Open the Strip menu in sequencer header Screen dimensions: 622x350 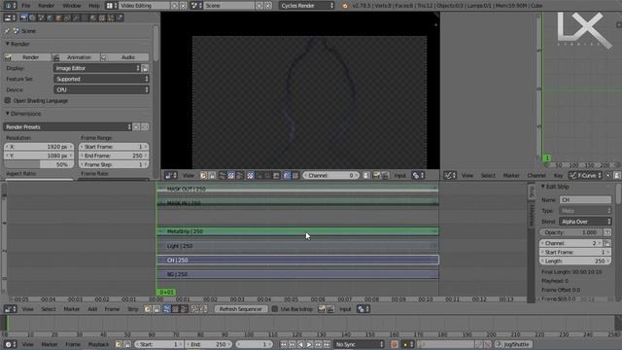click(x=133, y=309)
